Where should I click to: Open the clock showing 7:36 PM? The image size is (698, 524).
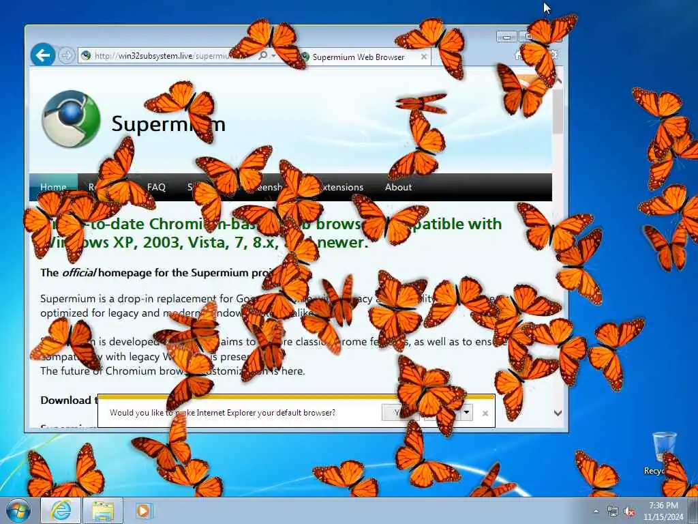tap(663, 511)
